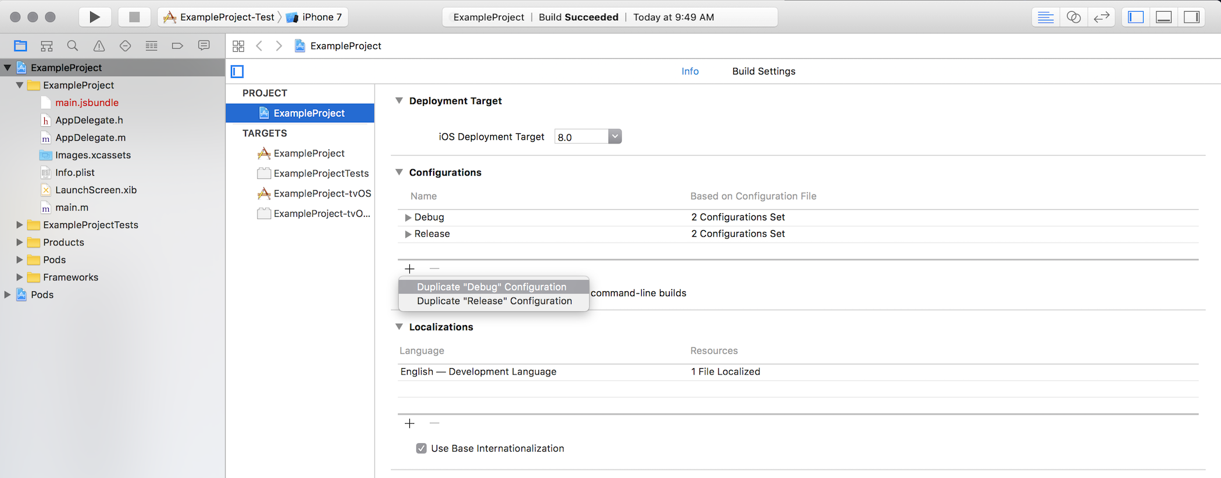1221x478 pixels.
Task: Choose Duplicate "Release" Configuration
Action: [x=494, y=301]
